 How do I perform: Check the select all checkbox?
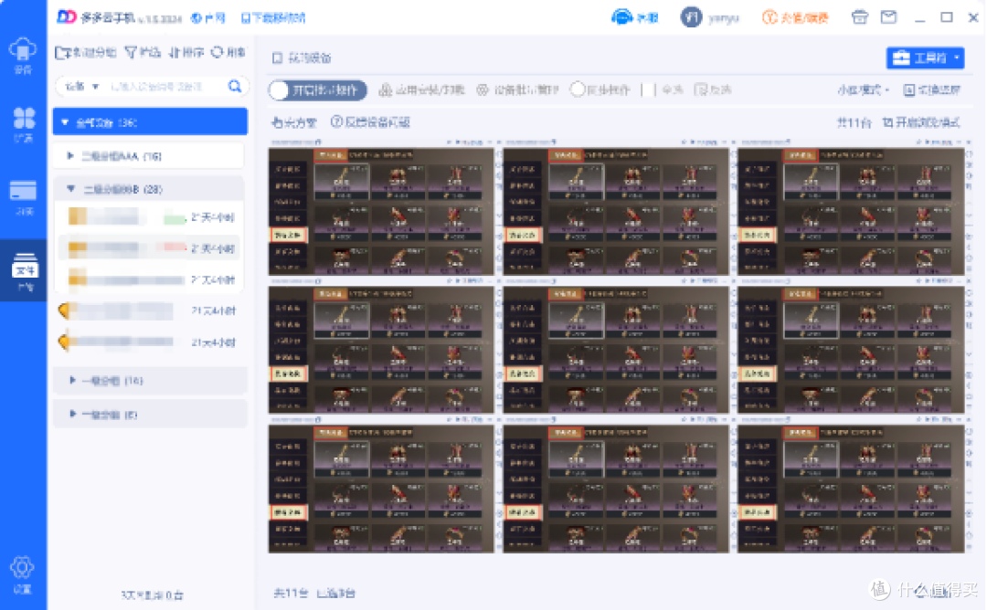point(647,89)
